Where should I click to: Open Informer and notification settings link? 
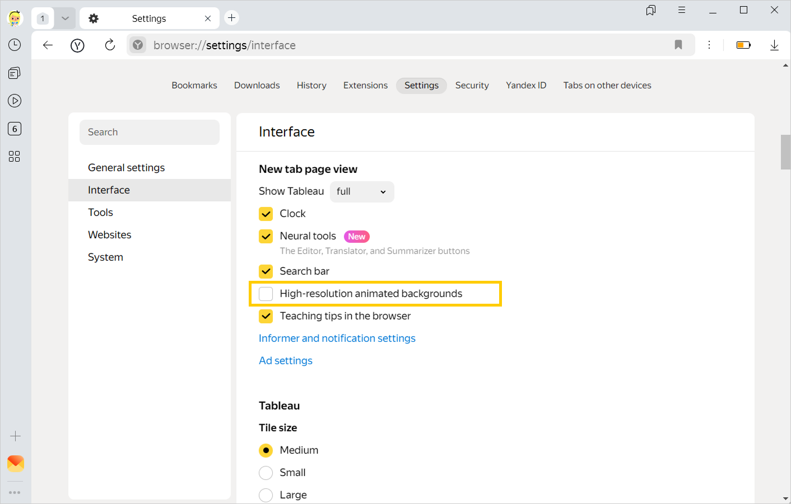337,338
